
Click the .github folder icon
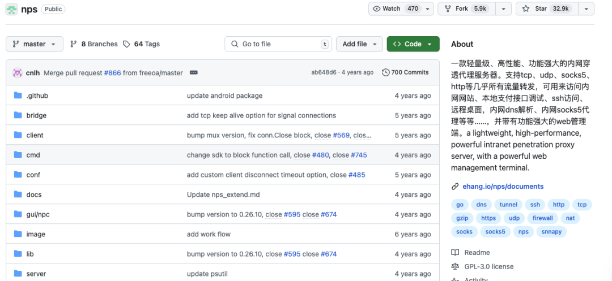click(x=18, y=96)
